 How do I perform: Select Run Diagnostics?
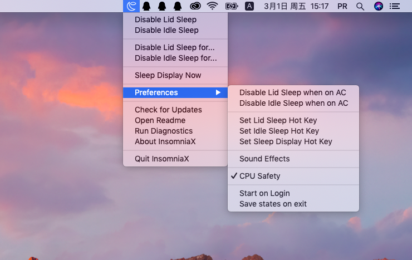click(175, 131)
